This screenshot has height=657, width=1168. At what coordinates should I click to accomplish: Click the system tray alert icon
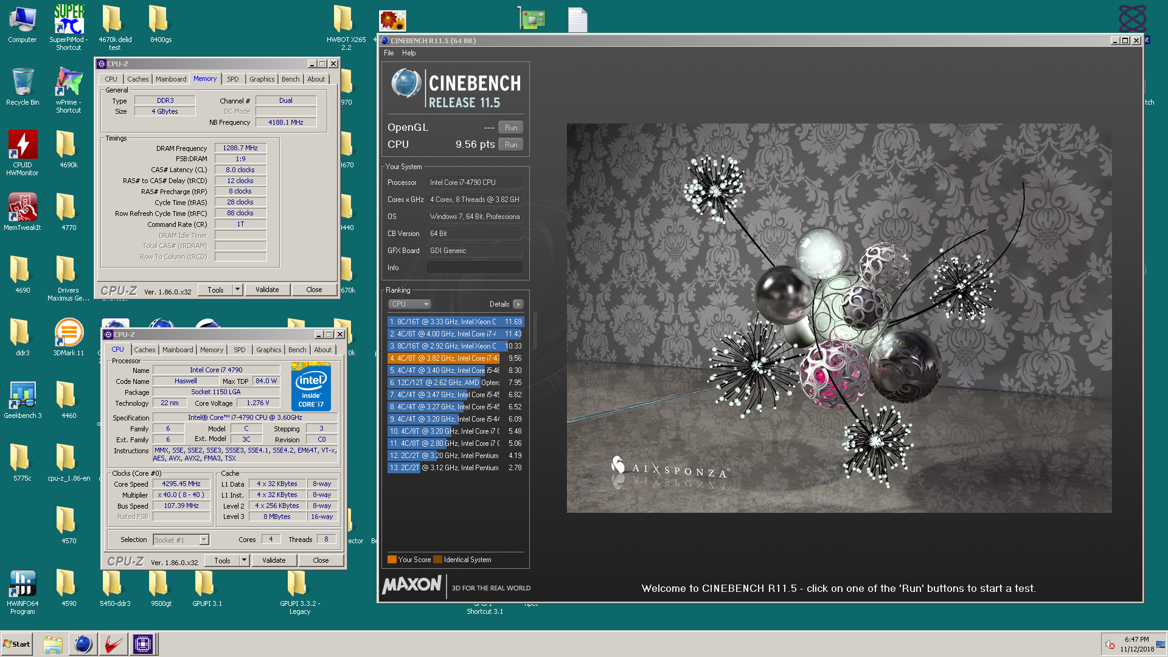(1110, 644)
